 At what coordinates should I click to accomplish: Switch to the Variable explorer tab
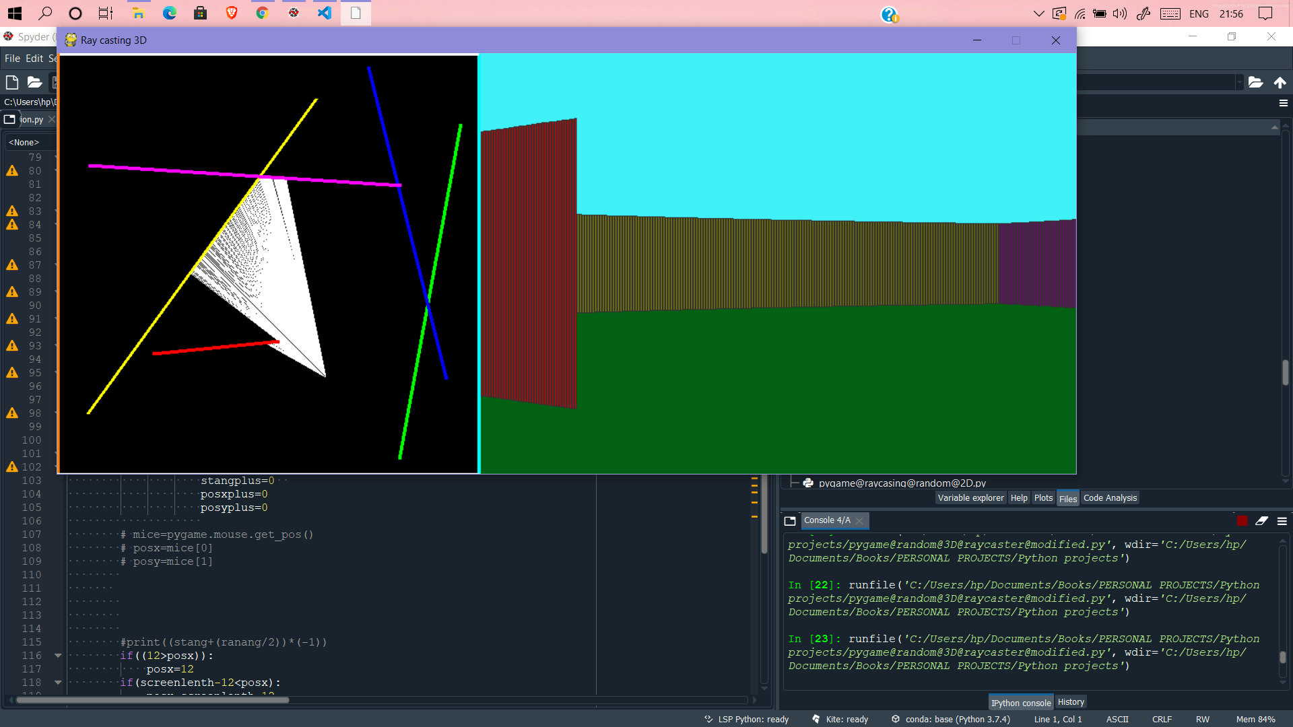click(970, 498)
